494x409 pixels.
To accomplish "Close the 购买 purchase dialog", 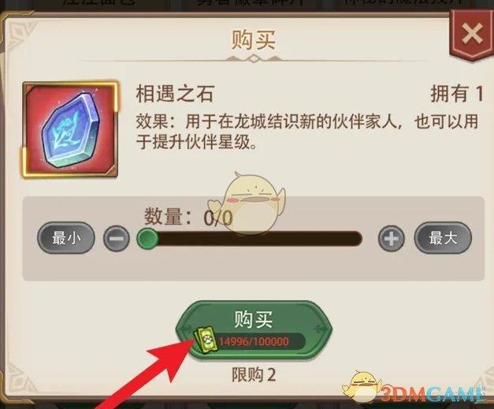I will (x=472, y=35).
